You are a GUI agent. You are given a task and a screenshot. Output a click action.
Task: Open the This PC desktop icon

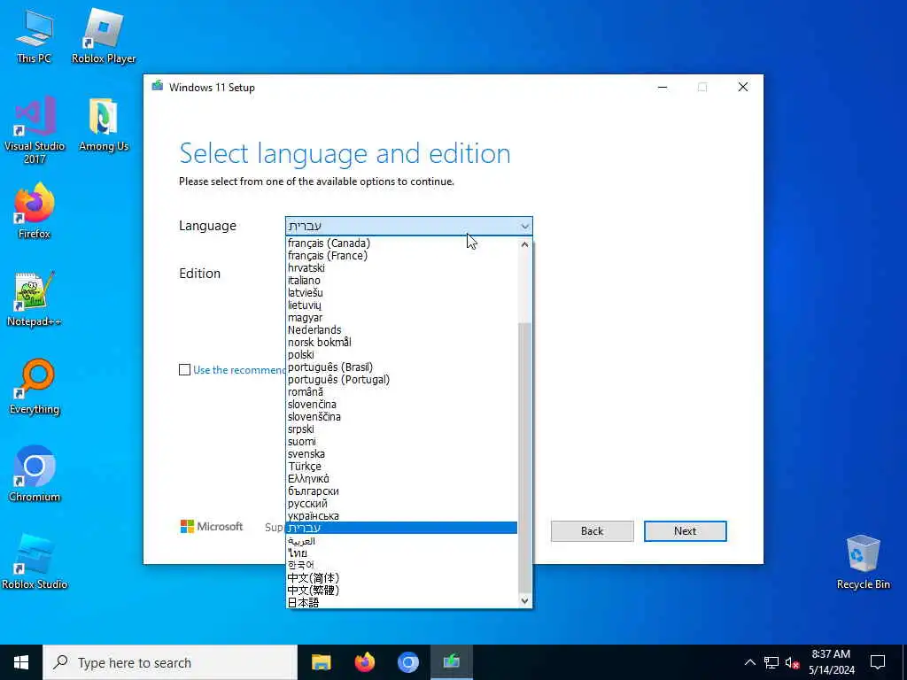(x=35, y=35)
